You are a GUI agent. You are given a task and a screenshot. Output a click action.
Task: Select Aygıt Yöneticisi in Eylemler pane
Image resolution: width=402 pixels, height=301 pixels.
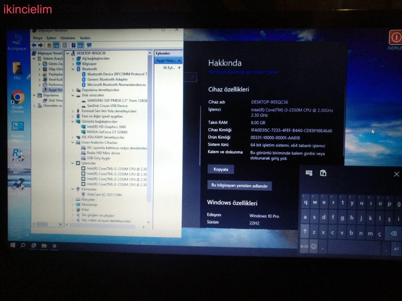click(x=168, y=61)
